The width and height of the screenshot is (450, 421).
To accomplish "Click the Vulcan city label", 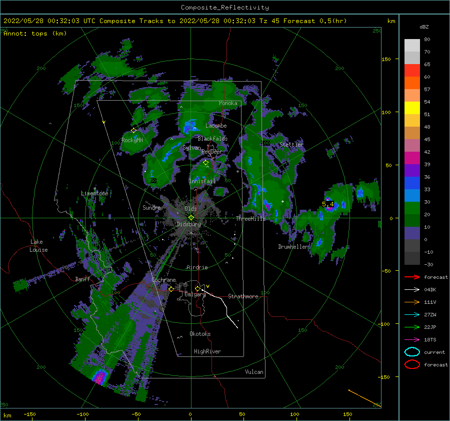I will [x=254, y=372].
